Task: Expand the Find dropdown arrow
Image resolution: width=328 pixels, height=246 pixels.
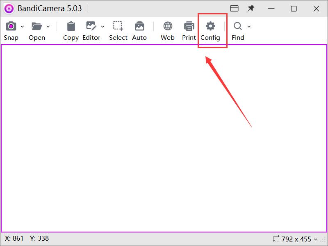Action: pyautogui.click(x=249, y=27)
